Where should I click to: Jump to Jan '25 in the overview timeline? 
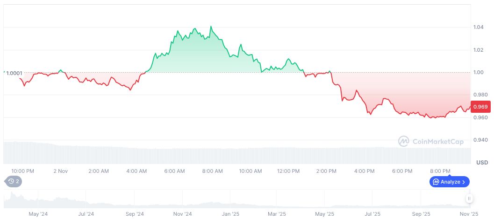230,214
